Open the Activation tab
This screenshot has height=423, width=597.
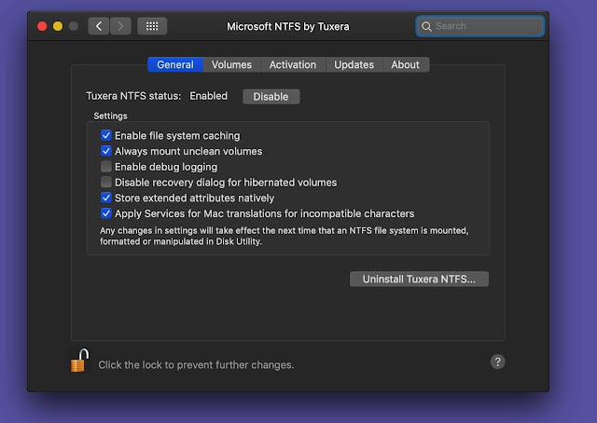293,65
